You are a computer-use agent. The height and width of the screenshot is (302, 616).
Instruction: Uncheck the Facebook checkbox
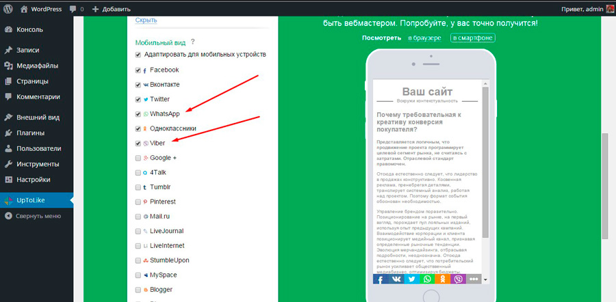[138, 70]
